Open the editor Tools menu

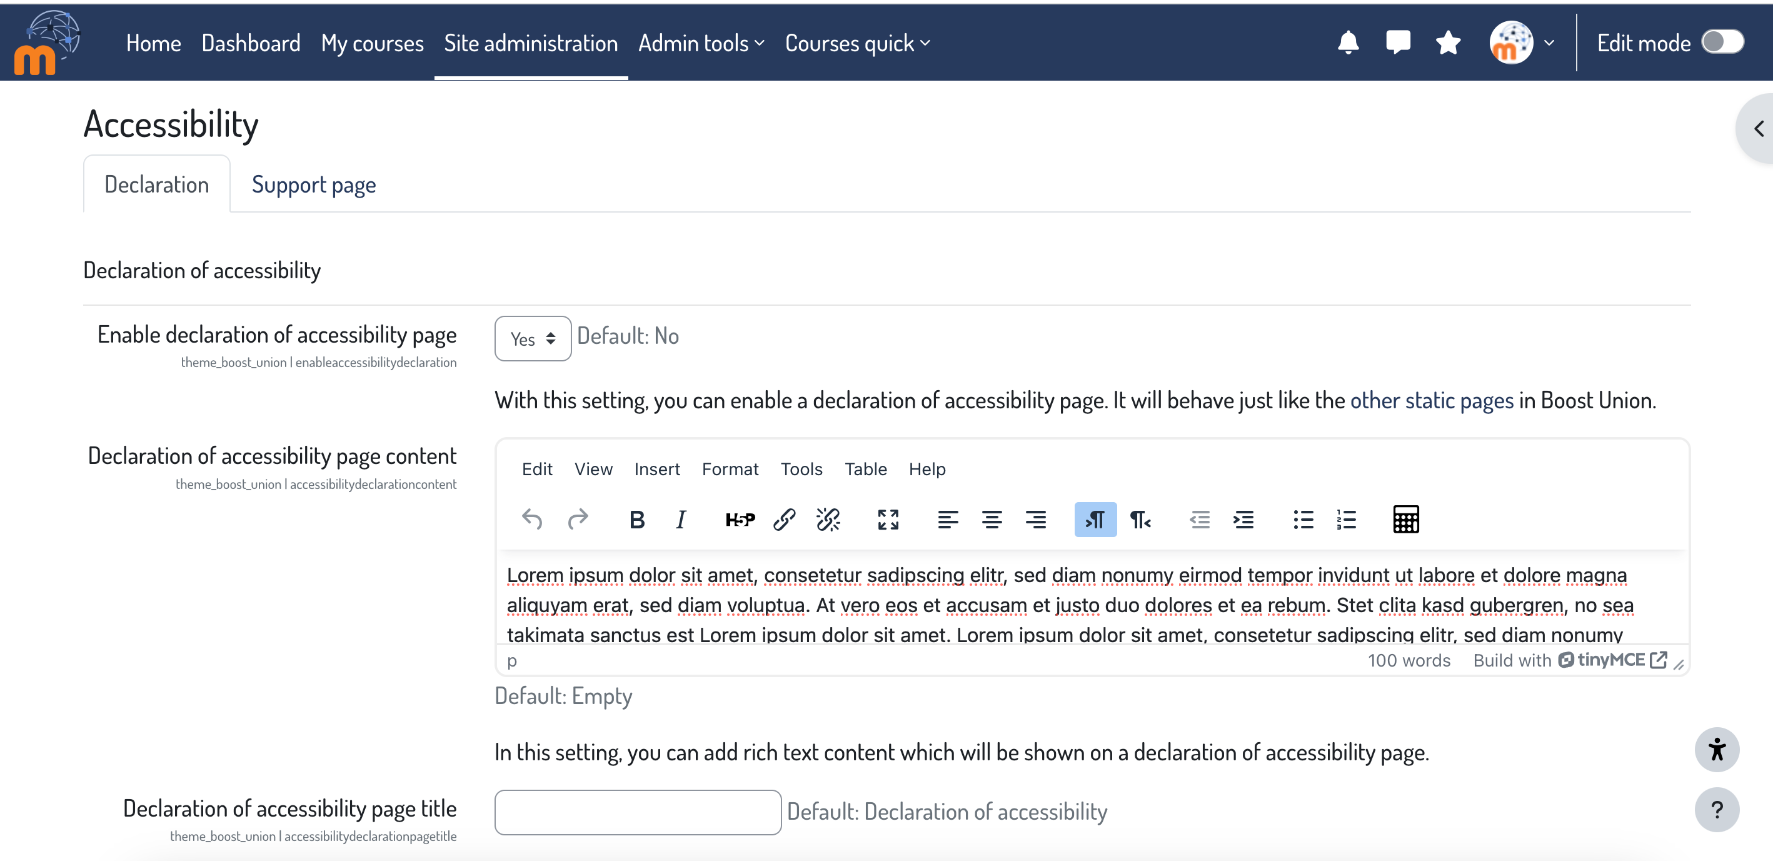pyautogui.click(x=801, y=469)
